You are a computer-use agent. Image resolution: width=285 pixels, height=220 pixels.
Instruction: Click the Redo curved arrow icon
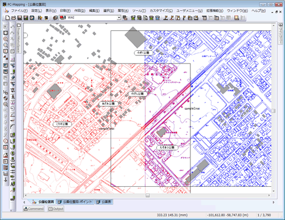point(13,33)
